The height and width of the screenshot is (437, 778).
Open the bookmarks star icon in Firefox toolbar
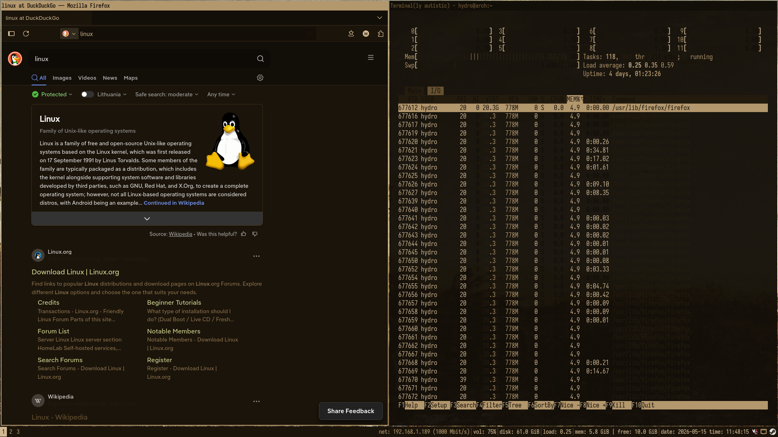(351, 34)
